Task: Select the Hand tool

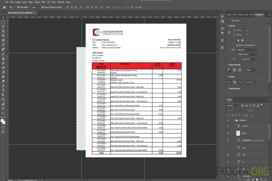Action: [x=3, y=104]
